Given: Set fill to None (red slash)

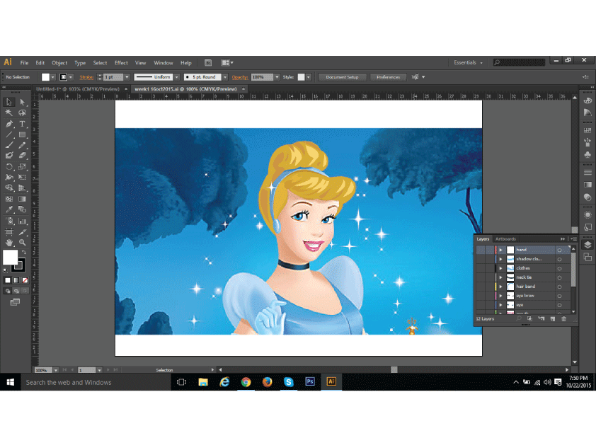Looking at the screenshot, I should (x=25, y=280).
